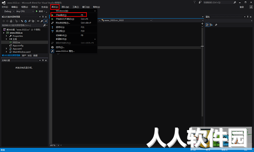Click the collapse-all icon in Solution Explorer toolbar
254x152 pixels.
[x=29, y=21]
